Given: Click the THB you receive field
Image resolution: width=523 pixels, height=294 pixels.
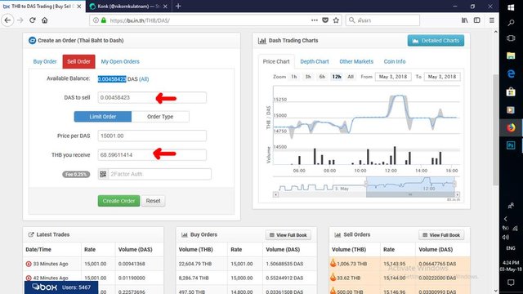Looking at the screenshot, I should [152, 155].
